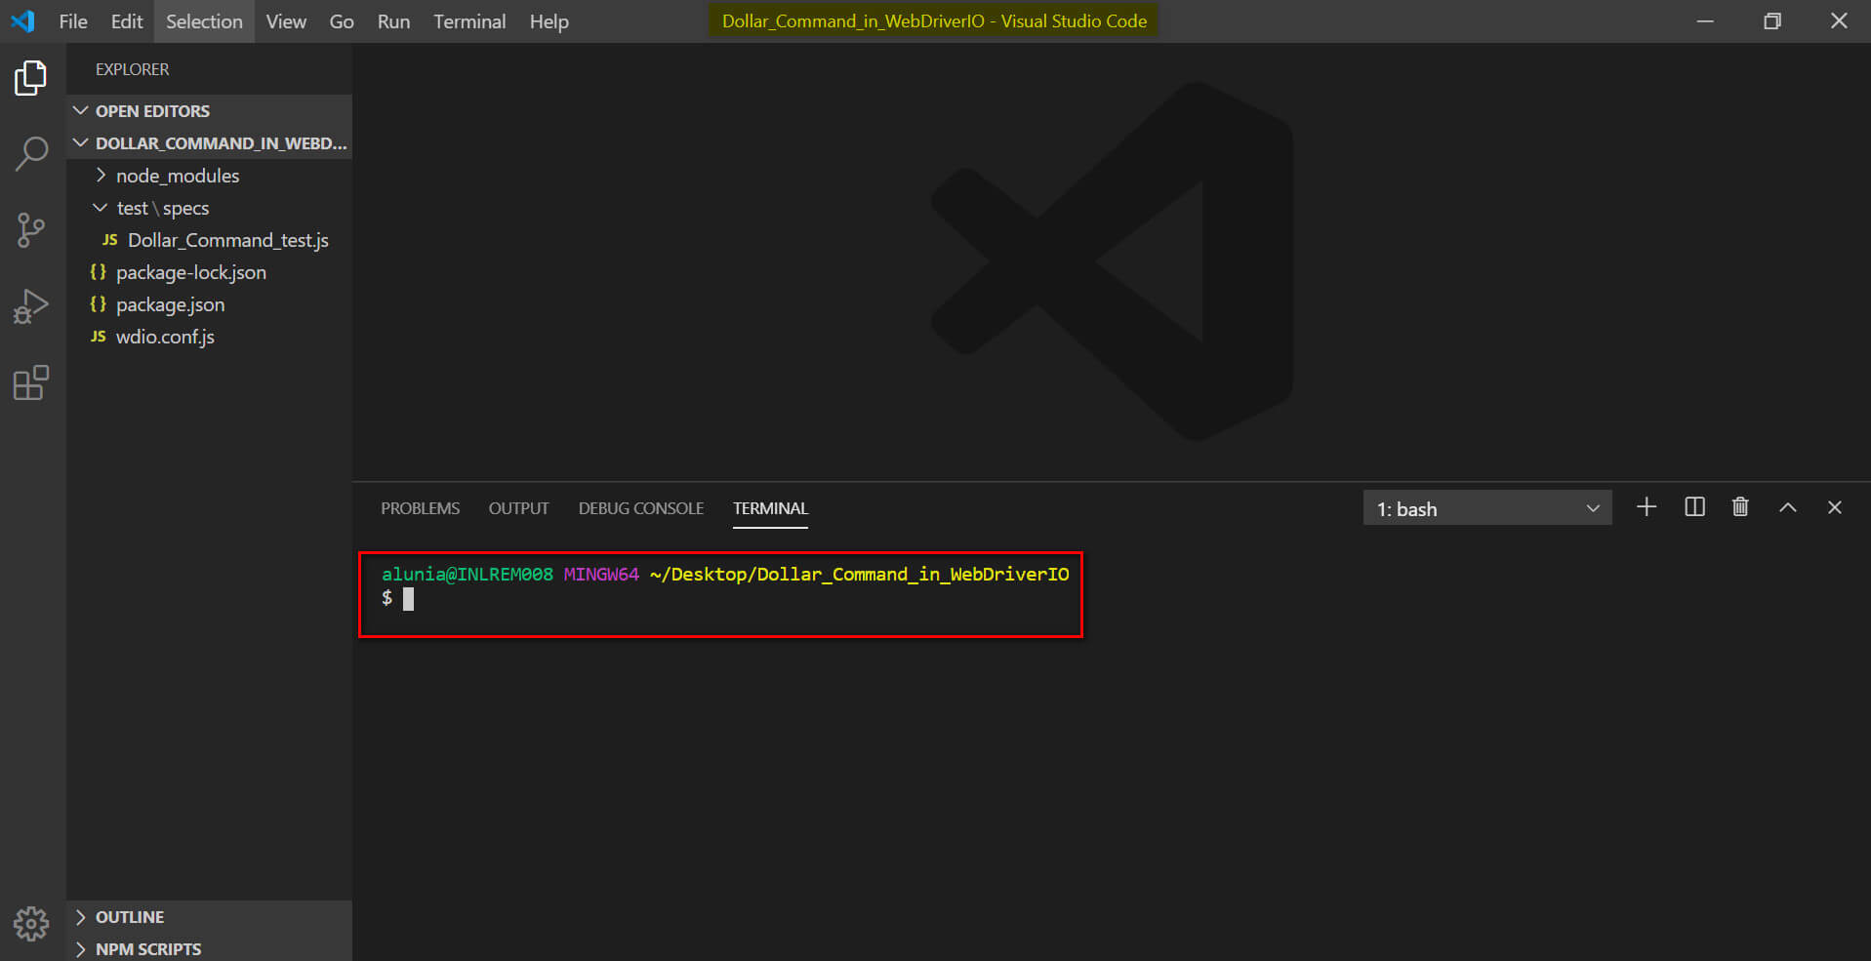
Task: Open the View menu
Action: pyautogui.click(x=286, y=21)
